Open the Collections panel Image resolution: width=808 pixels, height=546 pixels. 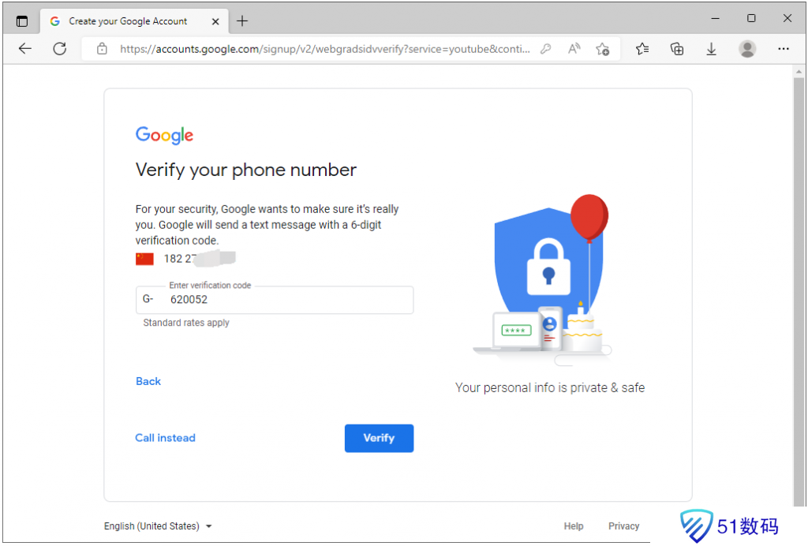point(677,49)
